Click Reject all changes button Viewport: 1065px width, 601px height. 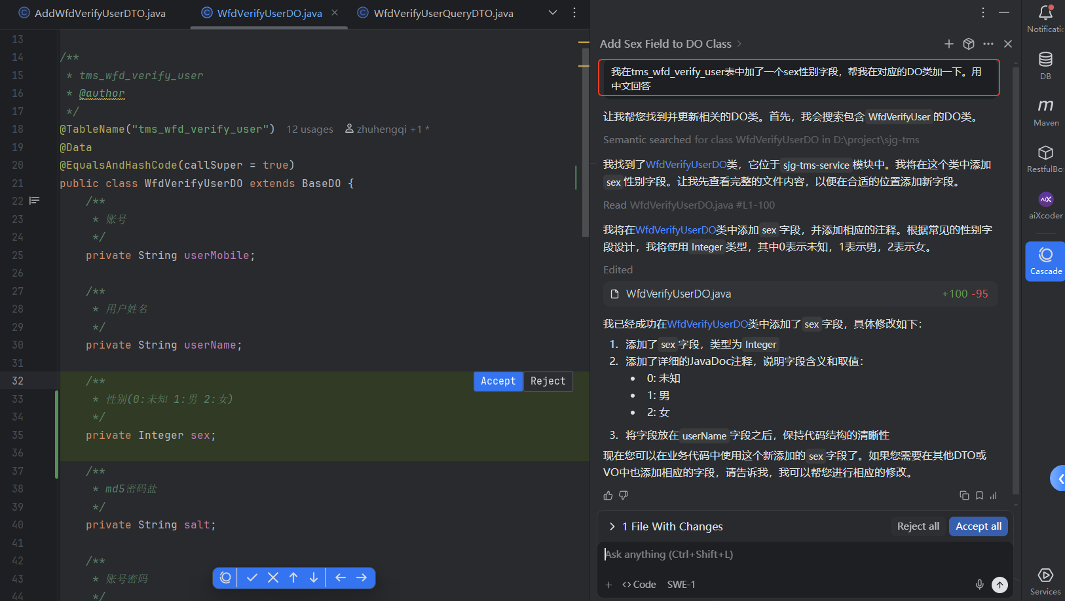(x=918, y=526)
